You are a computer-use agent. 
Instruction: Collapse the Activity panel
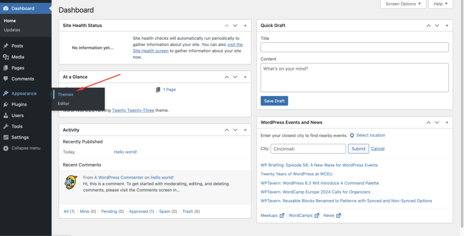click(245, 130)
